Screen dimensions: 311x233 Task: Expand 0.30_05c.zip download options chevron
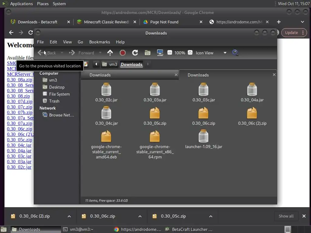click(211, 216)
